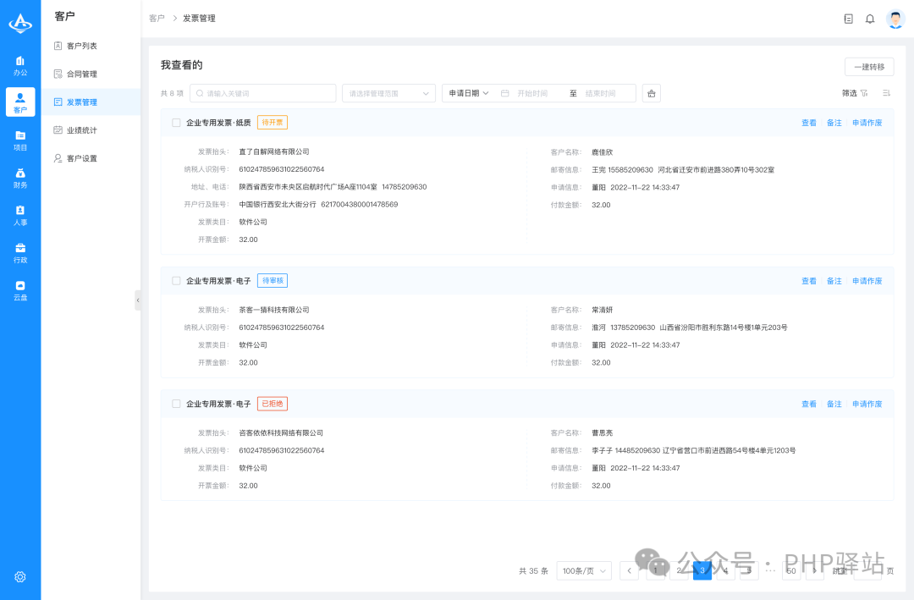Open the 云盘 module
The height and width of the screenshot is (600, 914).
pyautogui.click(x=20, y=290)
